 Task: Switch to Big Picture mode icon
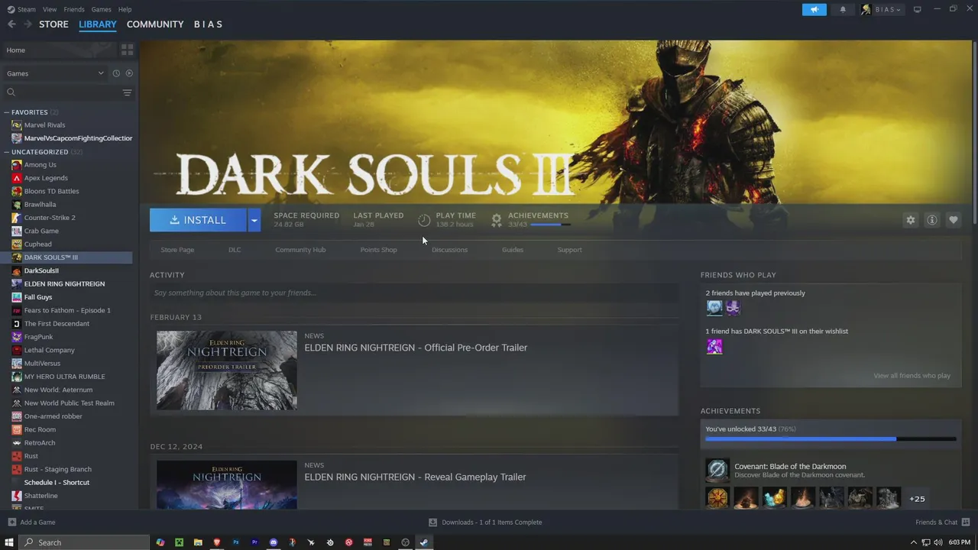coord(917,9)
